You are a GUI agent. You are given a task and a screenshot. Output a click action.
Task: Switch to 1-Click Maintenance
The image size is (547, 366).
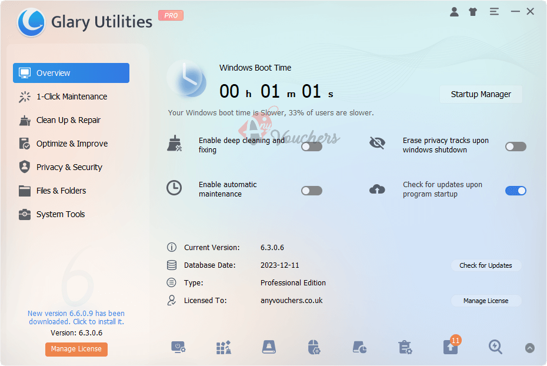[71, 97]
